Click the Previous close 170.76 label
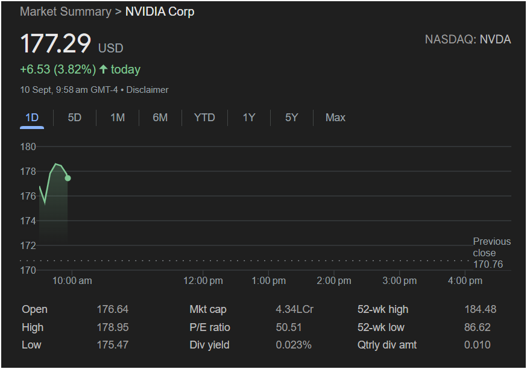The height and width of the screenshot is (369, 527). coord(491,253)
